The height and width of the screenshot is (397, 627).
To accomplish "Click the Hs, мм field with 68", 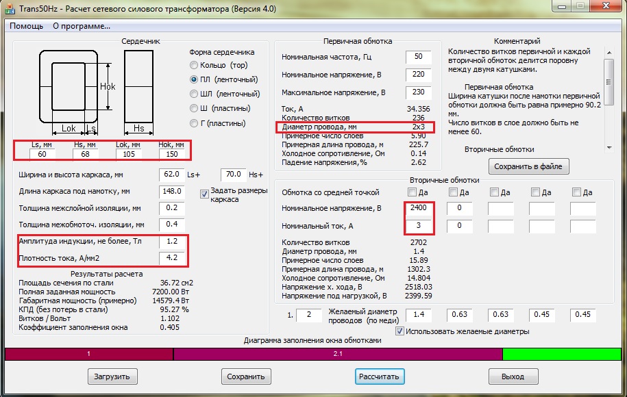I will coord(85,154).
